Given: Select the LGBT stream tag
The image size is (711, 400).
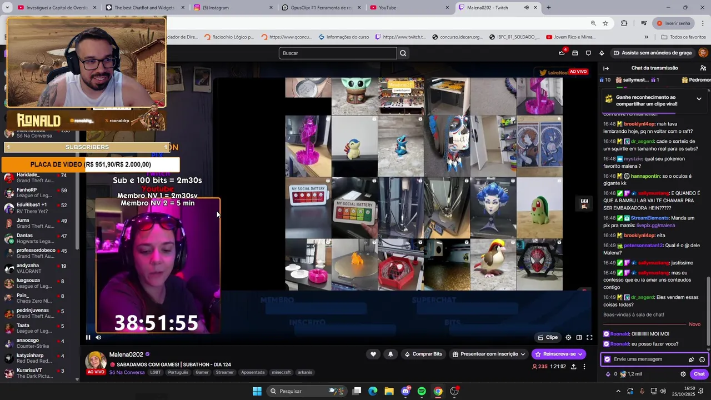Looking at the screenshot, I should coord(155,372).
